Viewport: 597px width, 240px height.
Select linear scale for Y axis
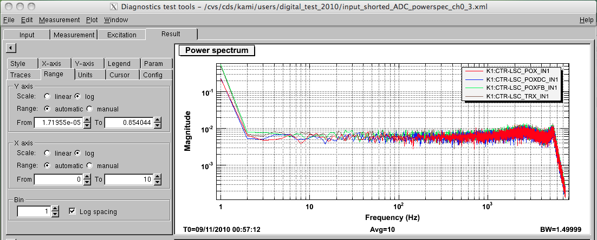tap(48, 97)
